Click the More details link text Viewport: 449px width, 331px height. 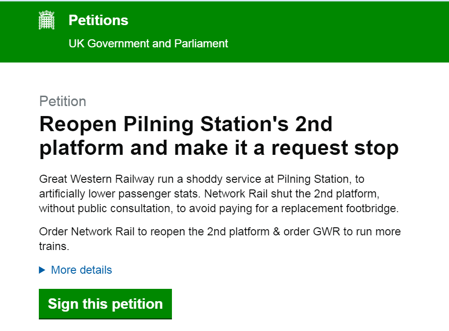click(x=81, y=270)
